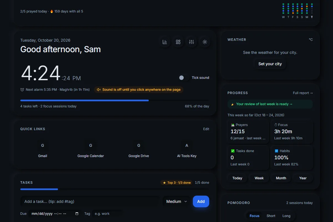Viewport: 333px width, 222px height.
Task: Click '2 sessions today' Pomodoro text
Action: (x=299, y=203)
